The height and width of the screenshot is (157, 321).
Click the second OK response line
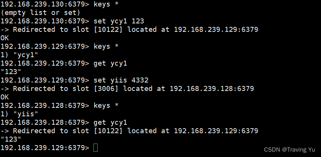pyautogui.click(x=5, y=97)
